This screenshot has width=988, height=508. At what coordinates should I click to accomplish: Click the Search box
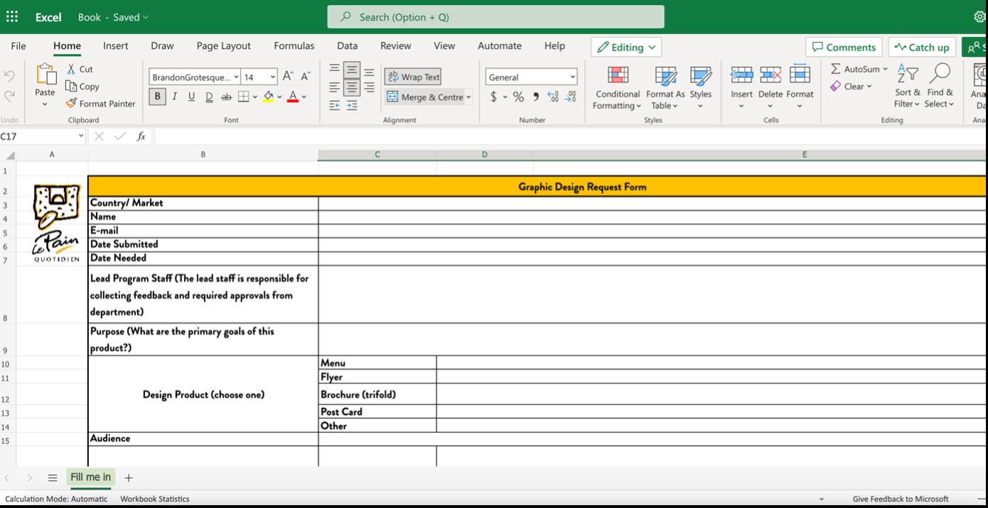[x=495, y=17]
